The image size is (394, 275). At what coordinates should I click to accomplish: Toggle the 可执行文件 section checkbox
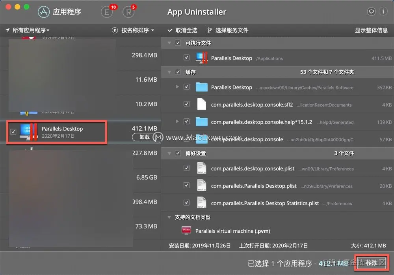pyautogui.click(x=178, y=43)
